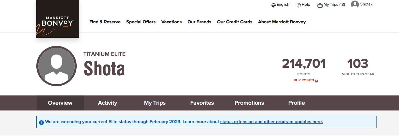Open the Find & Reserve menu

click(x=105, y=22)
